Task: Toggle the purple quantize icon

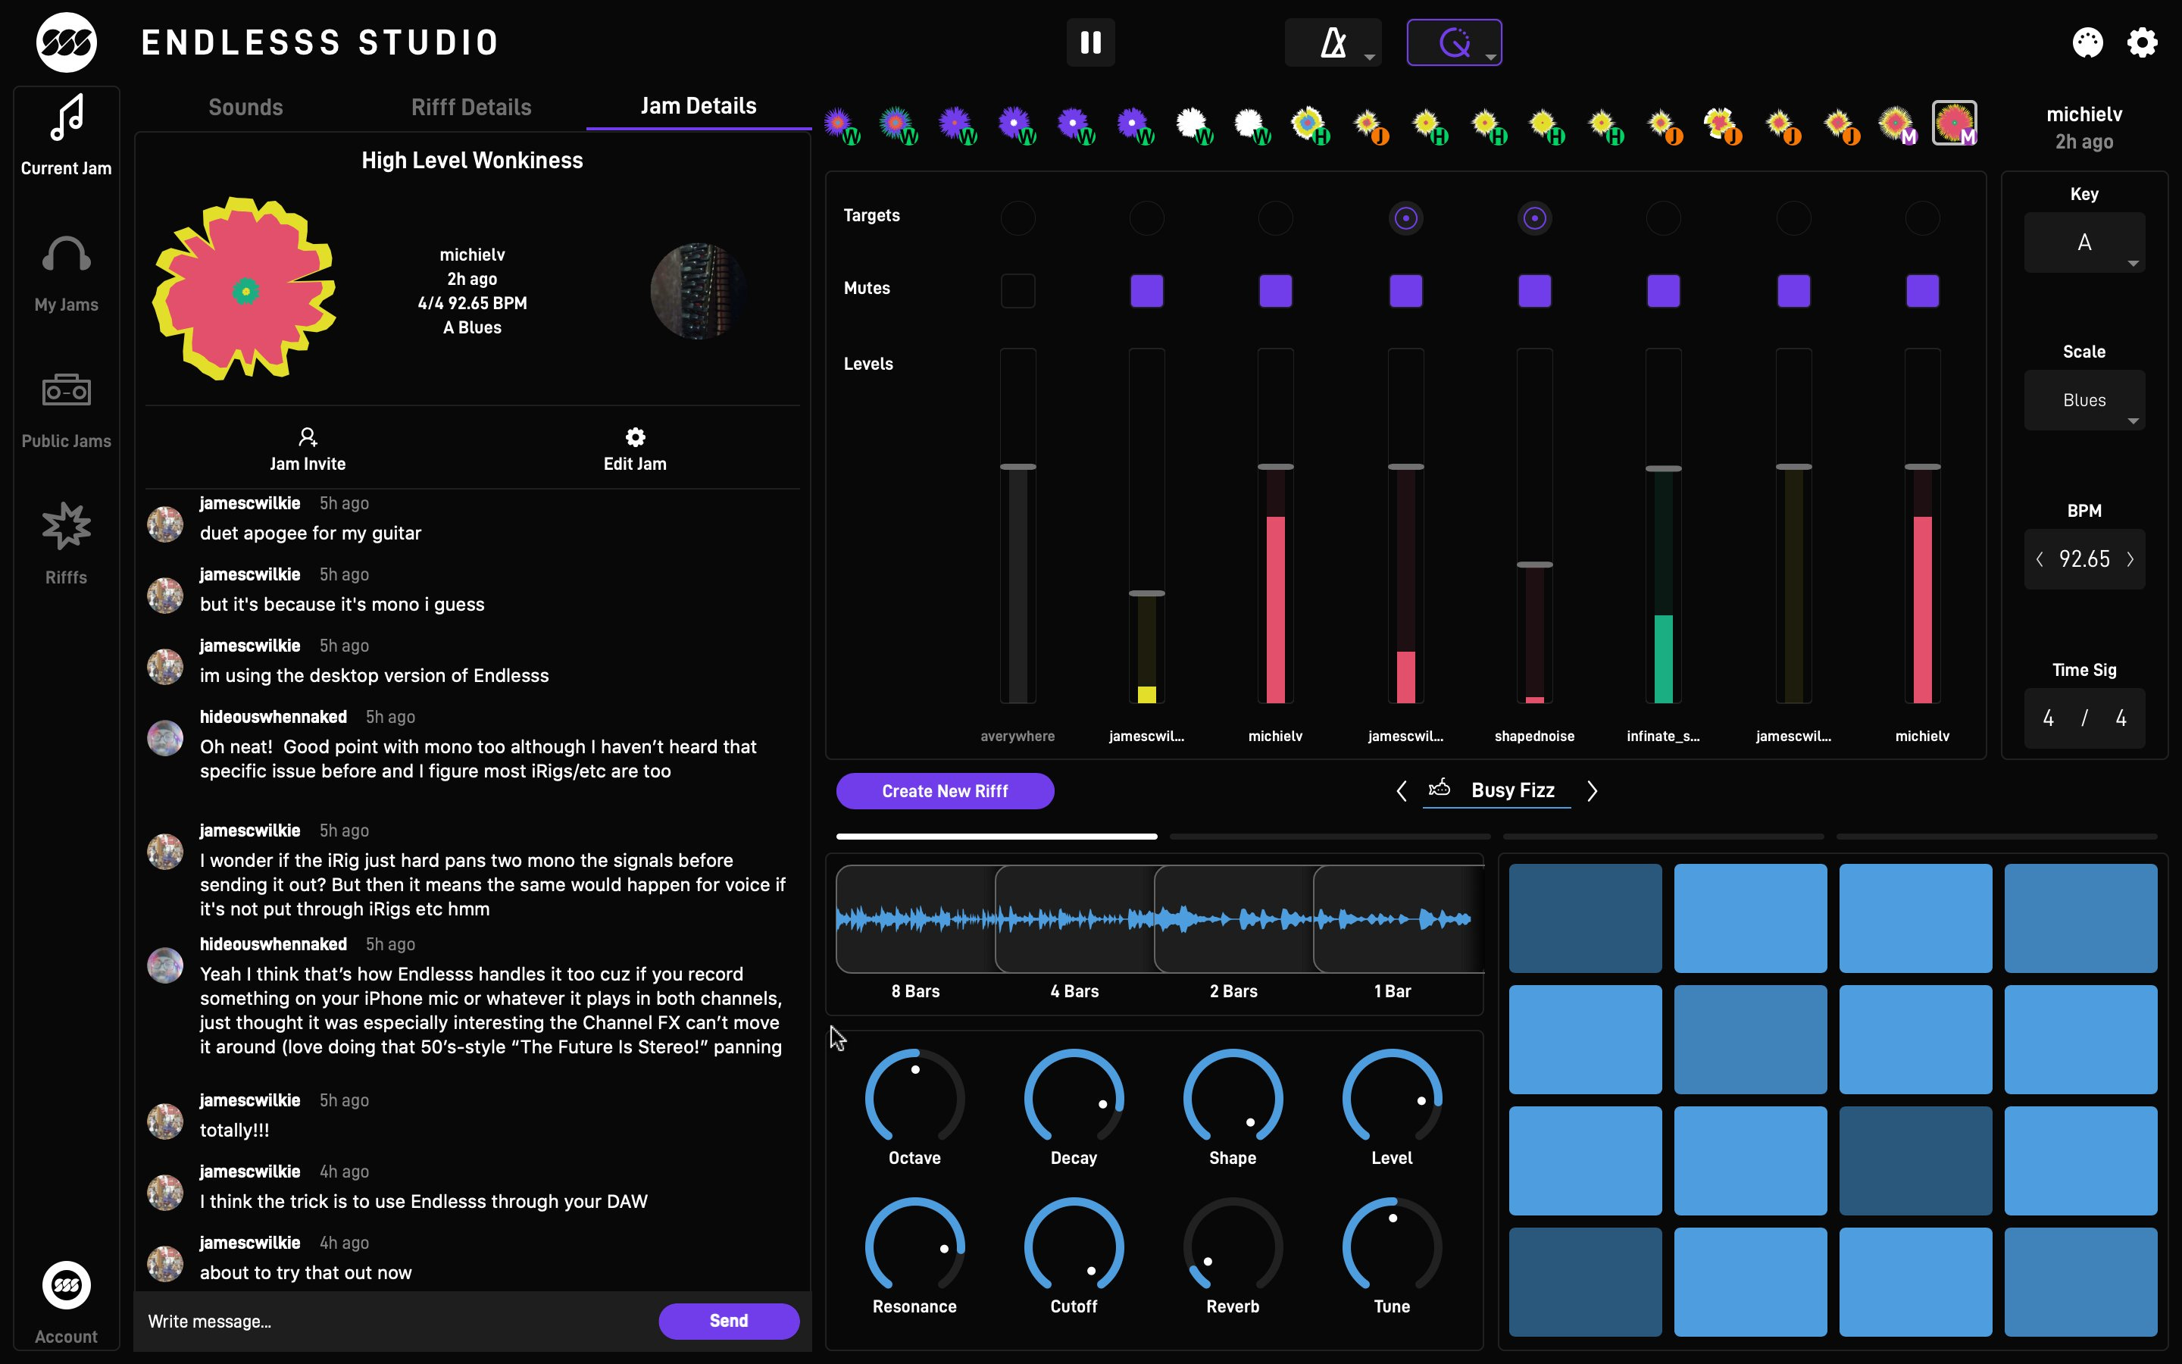Action: click(x=1453, y=42)
